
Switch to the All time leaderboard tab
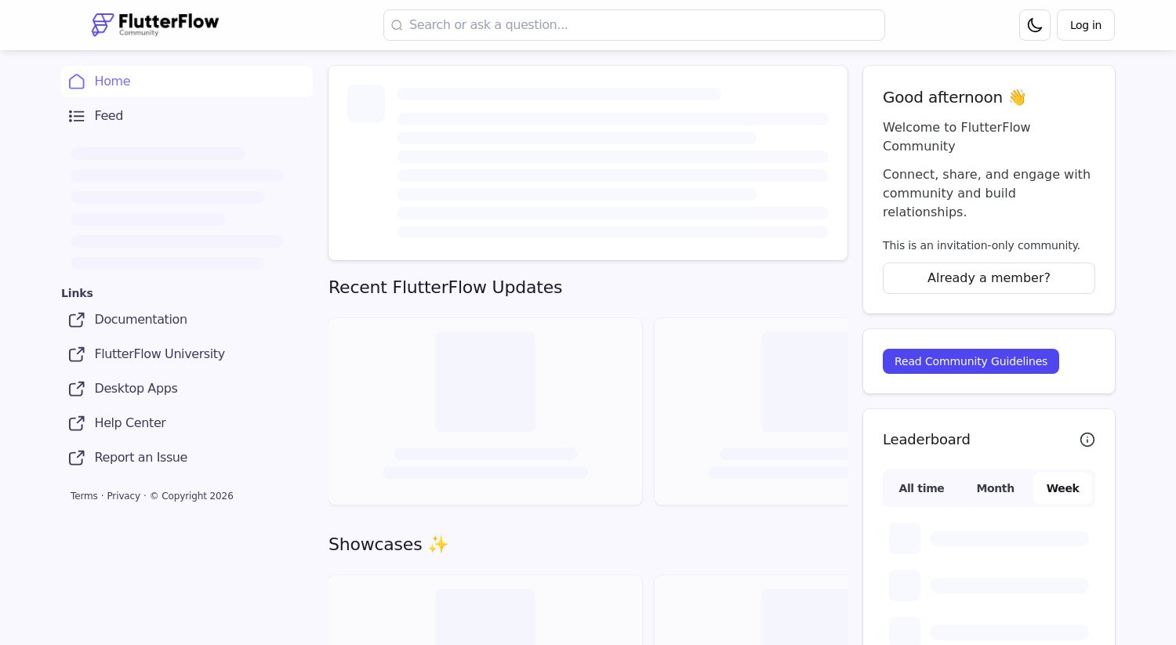click(921, 488)
